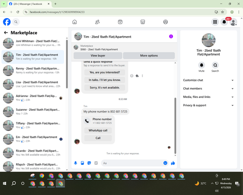
Task: Open the Rfapch conversation
Action: [33, 166]
